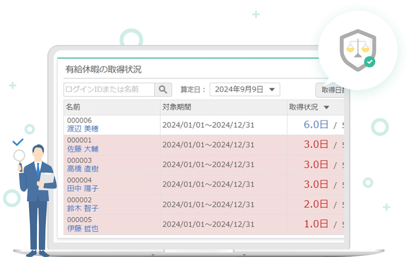View details for 鈴木 智子

tap(83, 208)
